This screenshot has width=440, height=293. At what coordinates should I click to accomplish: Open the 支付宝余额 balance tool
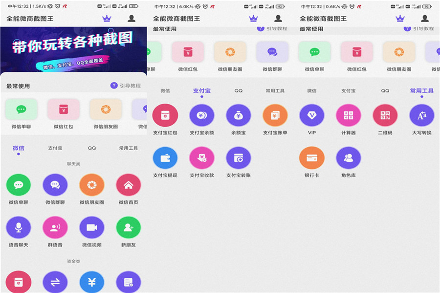click(x=201, y=115)
